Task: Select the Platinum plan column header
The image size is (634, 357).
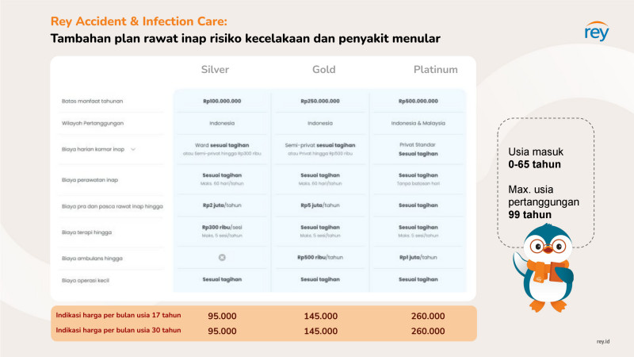Action: 435,70
